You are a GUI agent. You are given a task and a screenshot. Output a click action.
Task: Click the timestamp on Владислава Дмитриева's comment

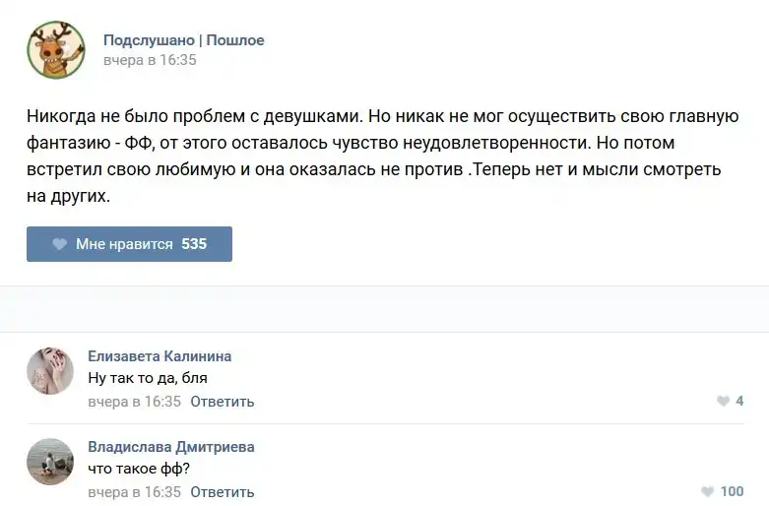tap(134, 492)
